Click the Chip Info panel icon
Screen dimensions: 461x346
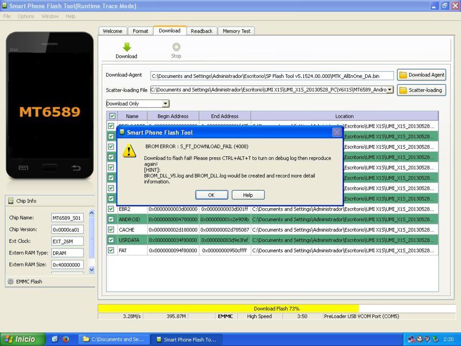pyautogui.click(x=11, y=201)
